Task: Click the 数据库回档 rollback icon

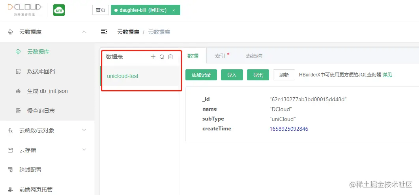Action: (18, 71)
